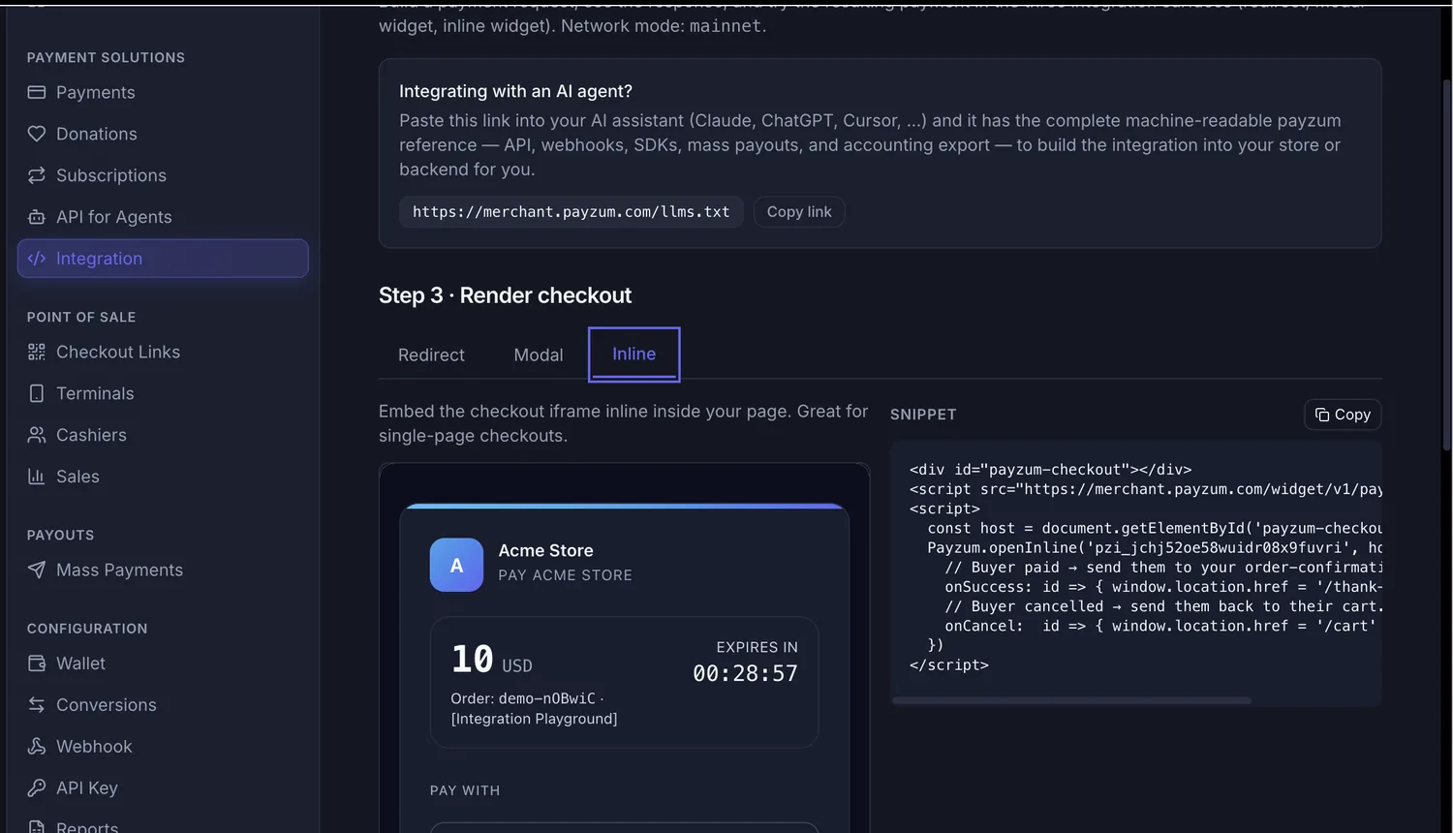Open the API Key page
The height and width of the screenshot is (833, 1453).
[163, 788]
